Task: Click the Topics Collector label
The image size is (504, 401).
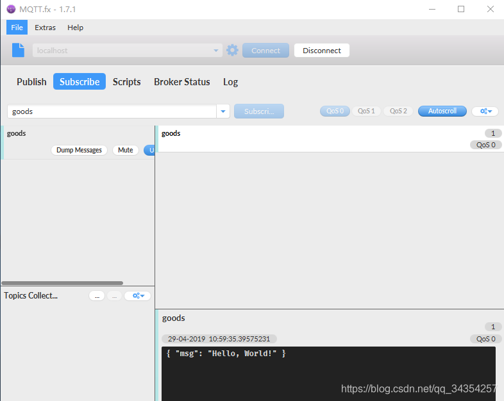Action: tap(31, 296)
